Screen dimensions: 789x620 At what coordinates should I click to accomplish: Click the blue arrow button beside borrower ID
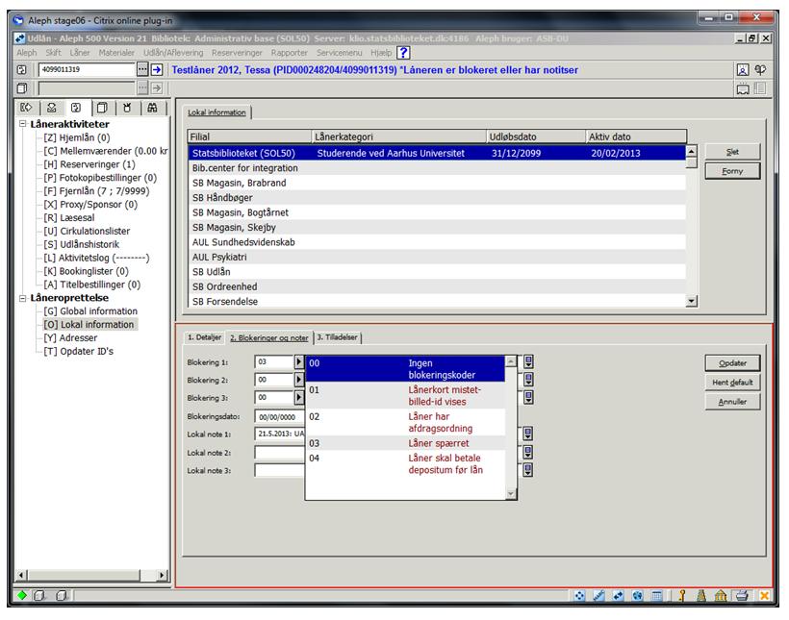(158, 69)
